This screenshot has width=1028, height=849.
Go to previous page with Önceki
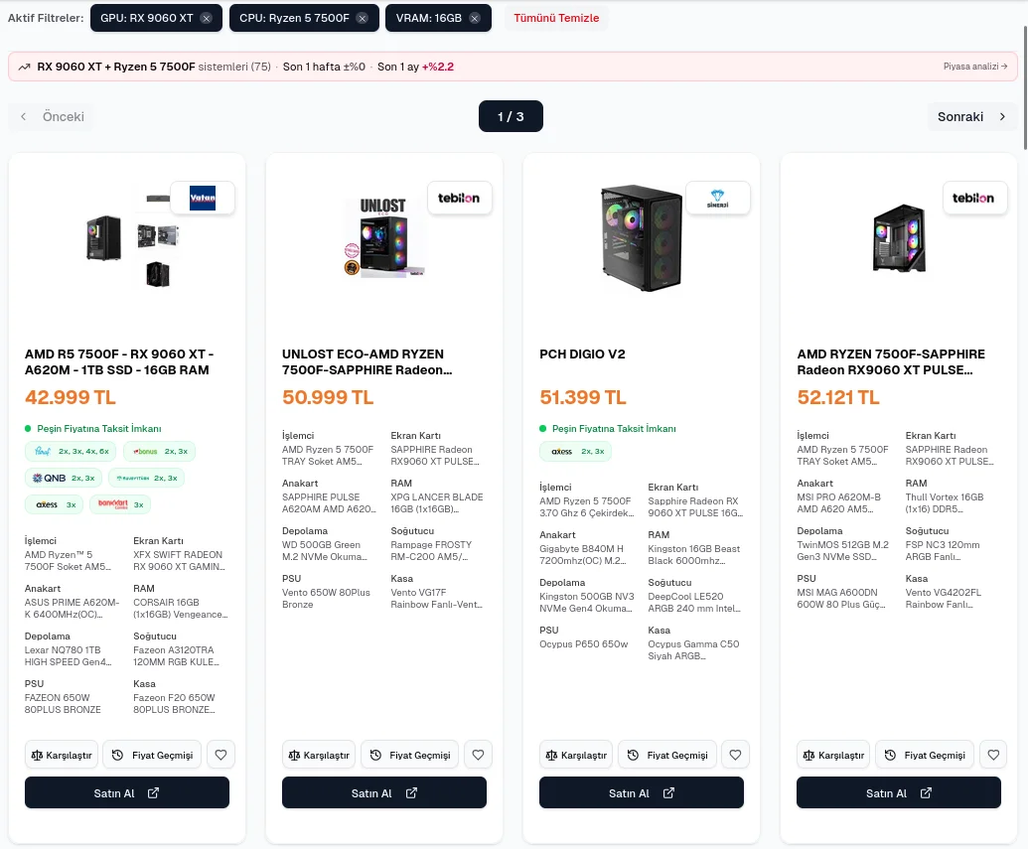click(53, 117)
